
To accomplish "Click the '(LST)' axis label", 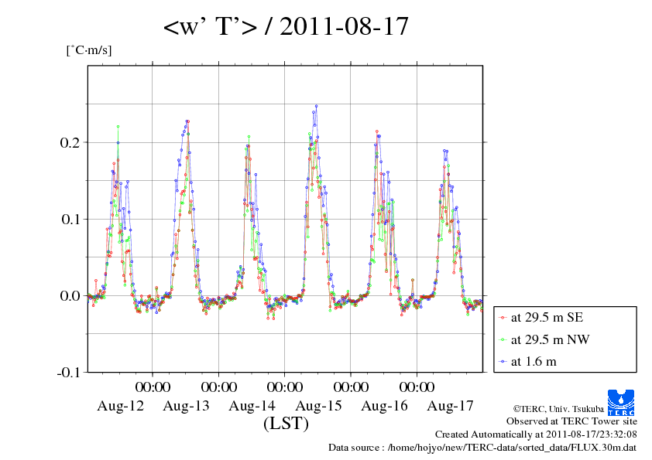I will (286, 424).
